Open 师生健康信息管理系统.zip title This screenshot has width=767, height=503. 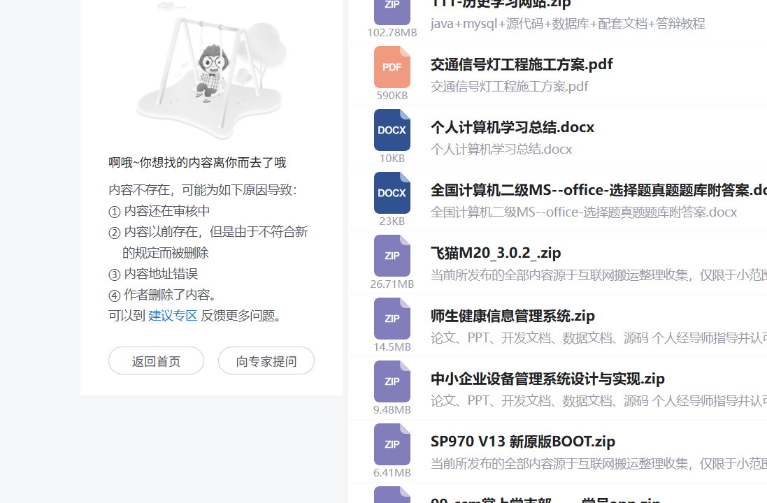point(512,316)
